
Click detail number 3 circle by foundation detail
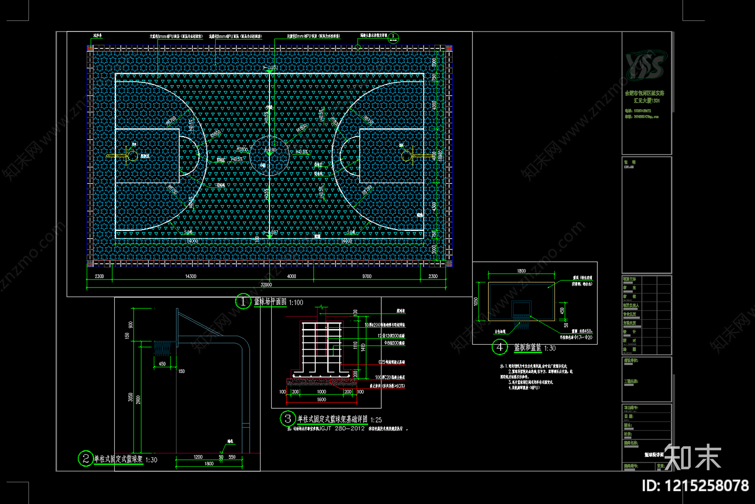tap(287, 419)
